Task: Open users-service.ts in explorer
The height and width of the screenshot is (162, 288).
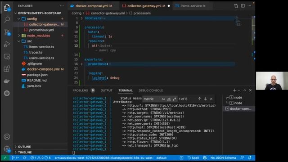Action: pyautogui.click(x=41, y=58)
